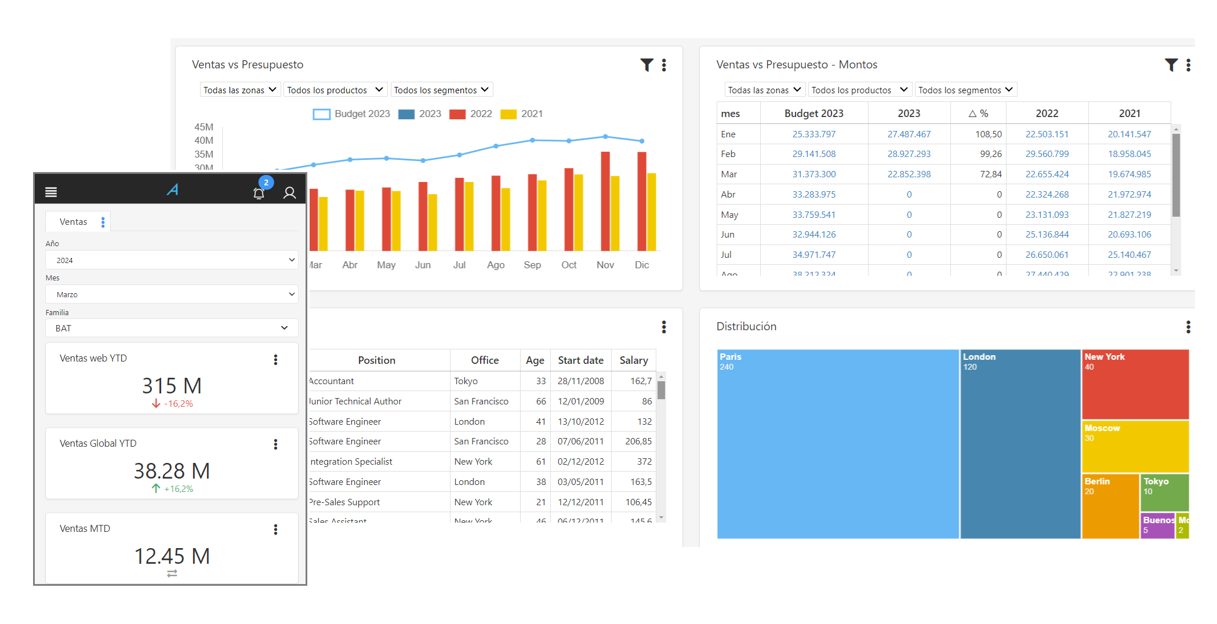This screenshot has height=624, width=1217.
Task: Open more options on Ventas web YTD card
Action: 275,360
